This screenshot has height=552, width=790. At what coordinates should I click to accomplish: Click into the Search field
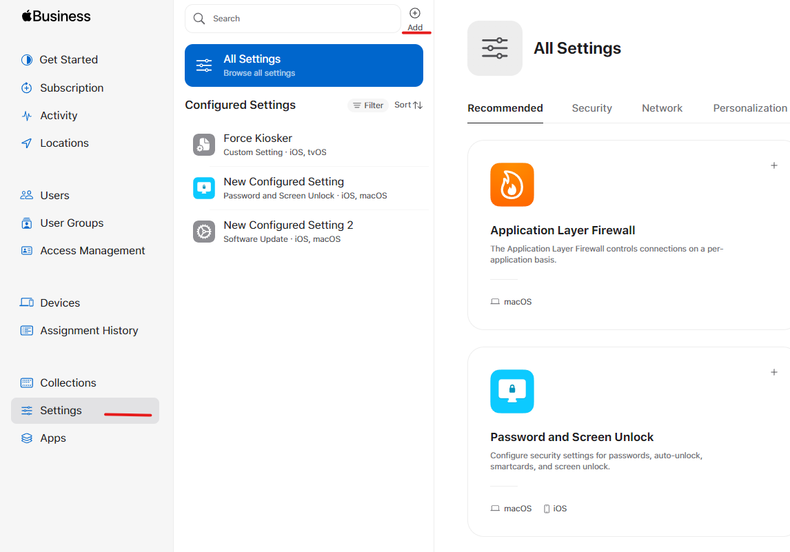pos(293,19)
